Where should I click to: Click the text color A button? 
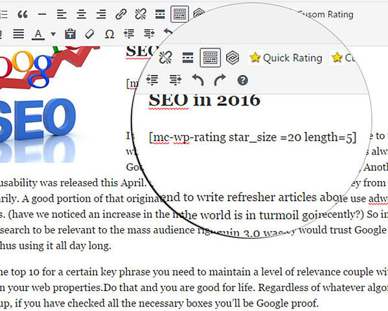click(38, 34)
